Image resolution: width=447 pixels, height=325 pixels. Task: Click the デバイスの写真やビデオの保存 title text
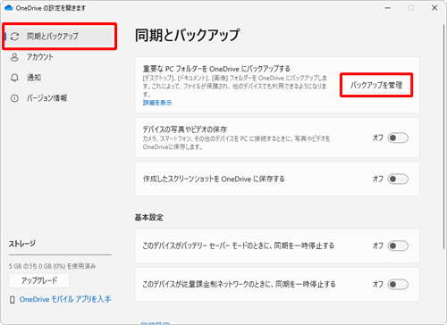[185, 129]
